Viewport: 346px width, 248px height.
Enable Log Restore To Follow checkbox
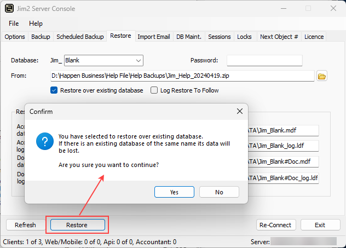pos(154,90)
